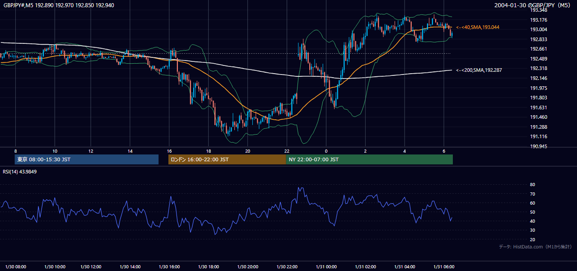Select the NY 22:00-07:00 JST session bar
Viewport: 577px width, 271px height.
(x=369, y=159)
